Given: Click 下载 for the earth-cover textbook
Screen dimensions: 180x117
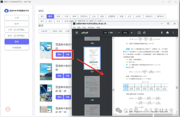Looking at the screenshot, I should (x=67, y=97).
